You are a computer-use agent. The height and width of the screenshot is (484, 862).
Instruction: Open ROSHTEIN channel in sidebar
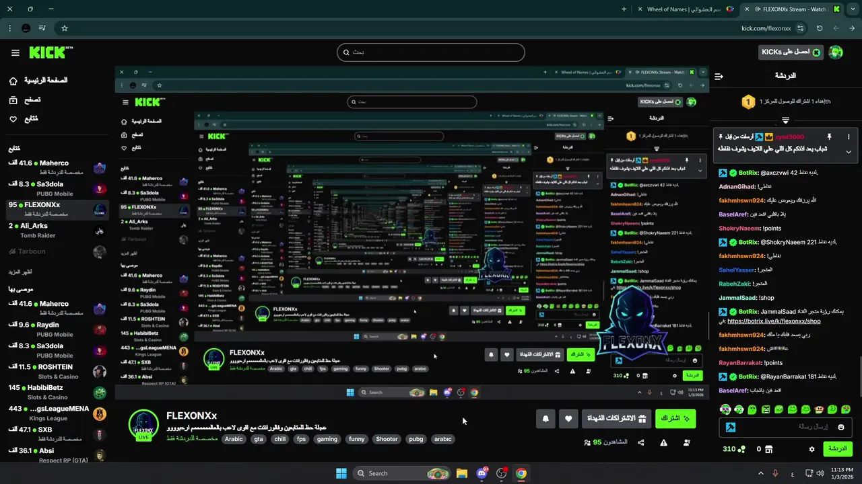point(57,371)
